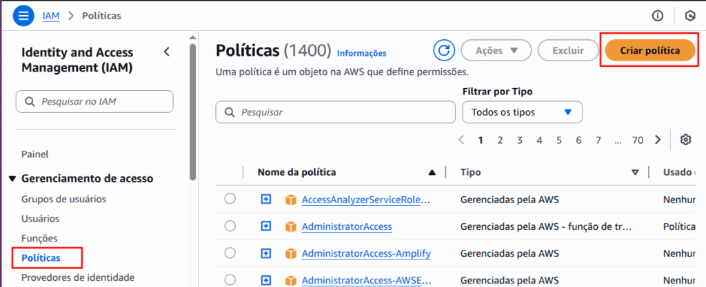This screenshot has width=706, height=287.
Task: Click the refresh policies icon
Action: tap(444, 50)
